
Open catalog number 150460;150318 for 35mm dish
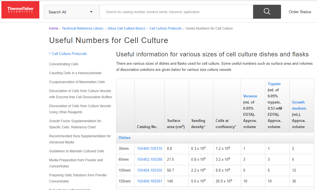[149, 149]
